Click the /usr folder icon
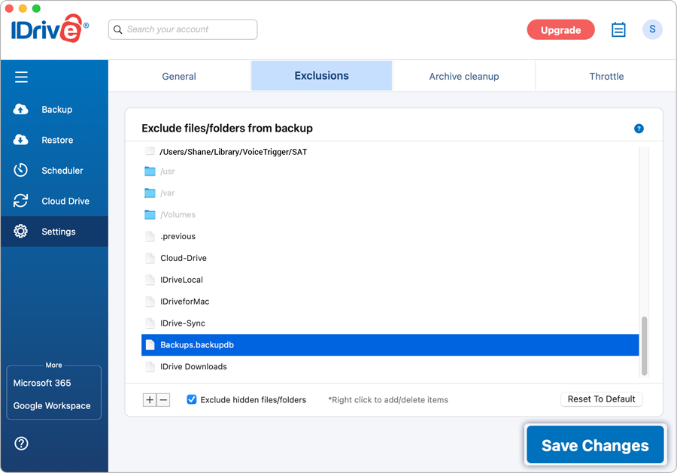 [x=150, y=171]
